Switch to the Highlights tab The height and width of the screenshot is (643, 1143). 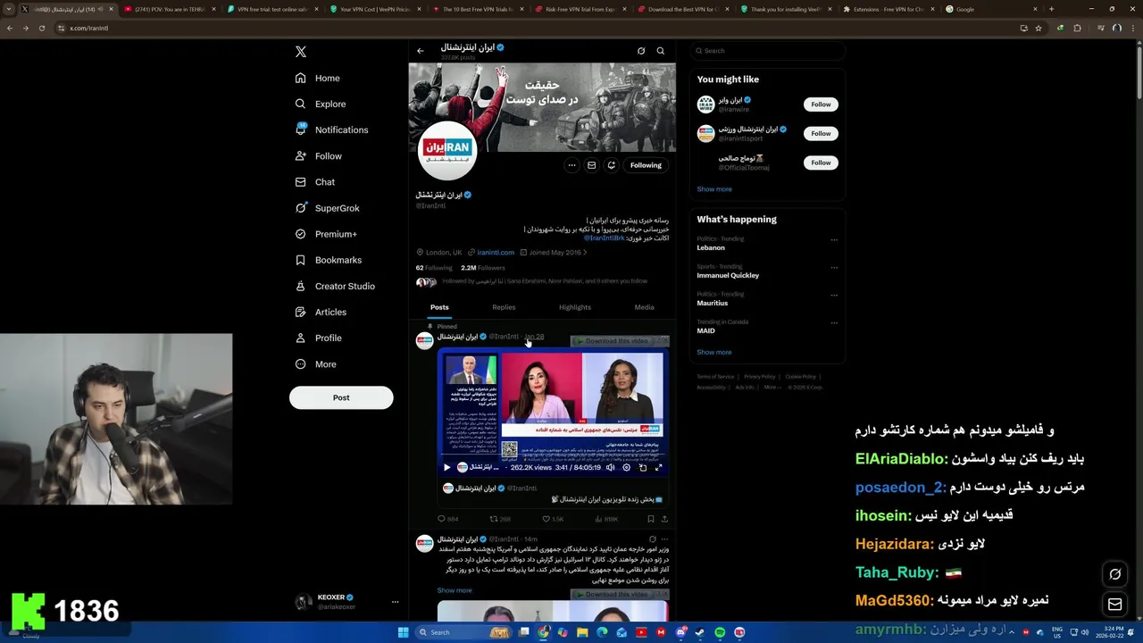click(575, 307)
